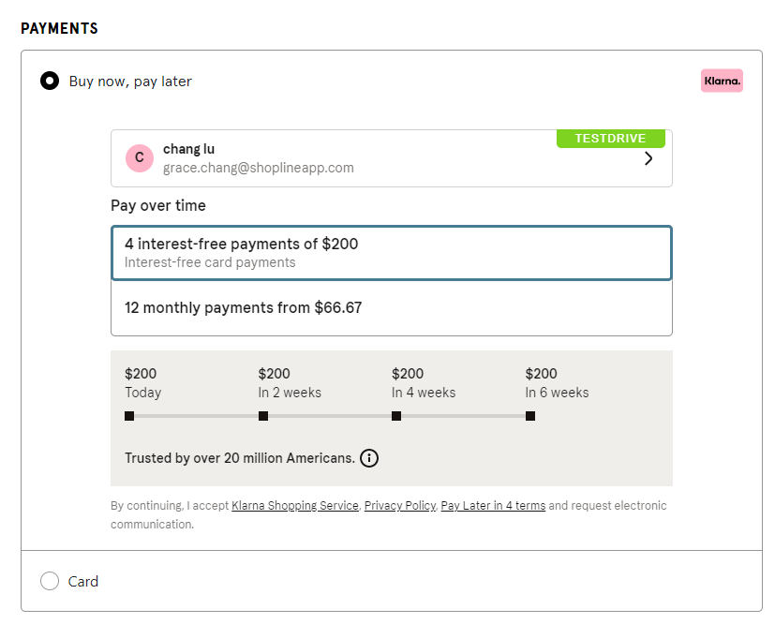The image size is (775, 624).
Task: Click the chang lu account name
Action: tap(188, 149)
